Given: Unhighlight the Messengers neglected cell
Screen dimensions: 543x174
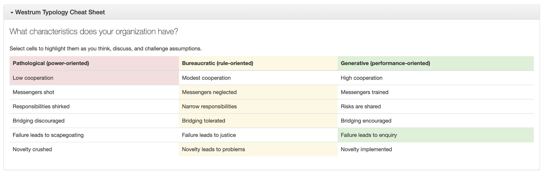Looking at the screenshot, I should 258,92.
